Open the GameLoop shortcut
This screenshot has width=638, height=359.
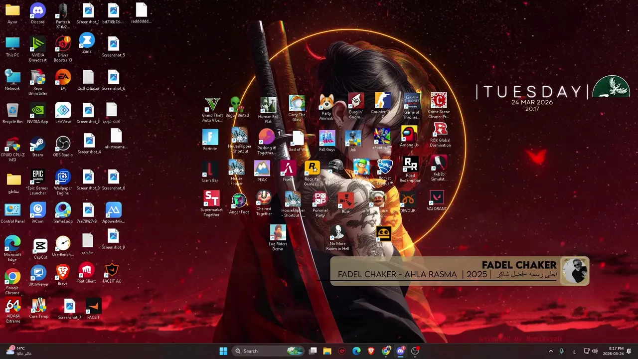tap(63, 213)
